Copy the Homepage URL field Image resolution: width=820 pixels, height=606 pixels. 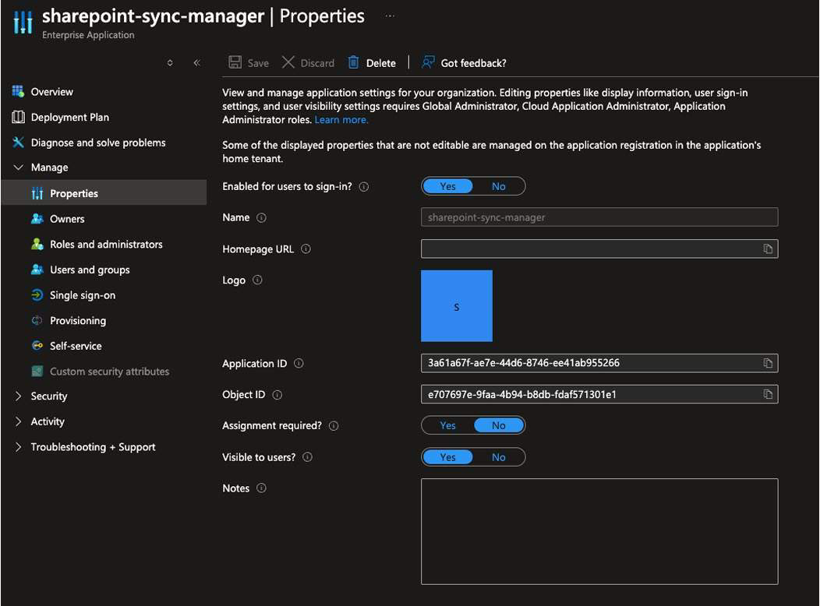[x=768, y=248]
